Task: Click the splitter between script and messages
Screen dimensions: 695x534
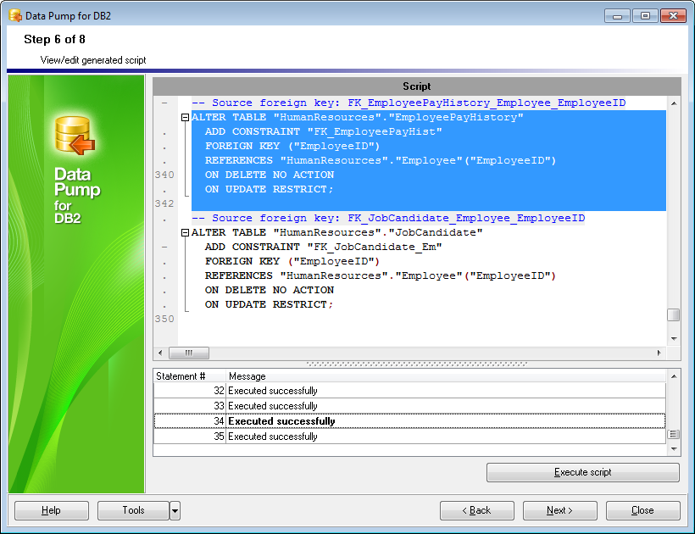Action: click(x=417, y=364)
